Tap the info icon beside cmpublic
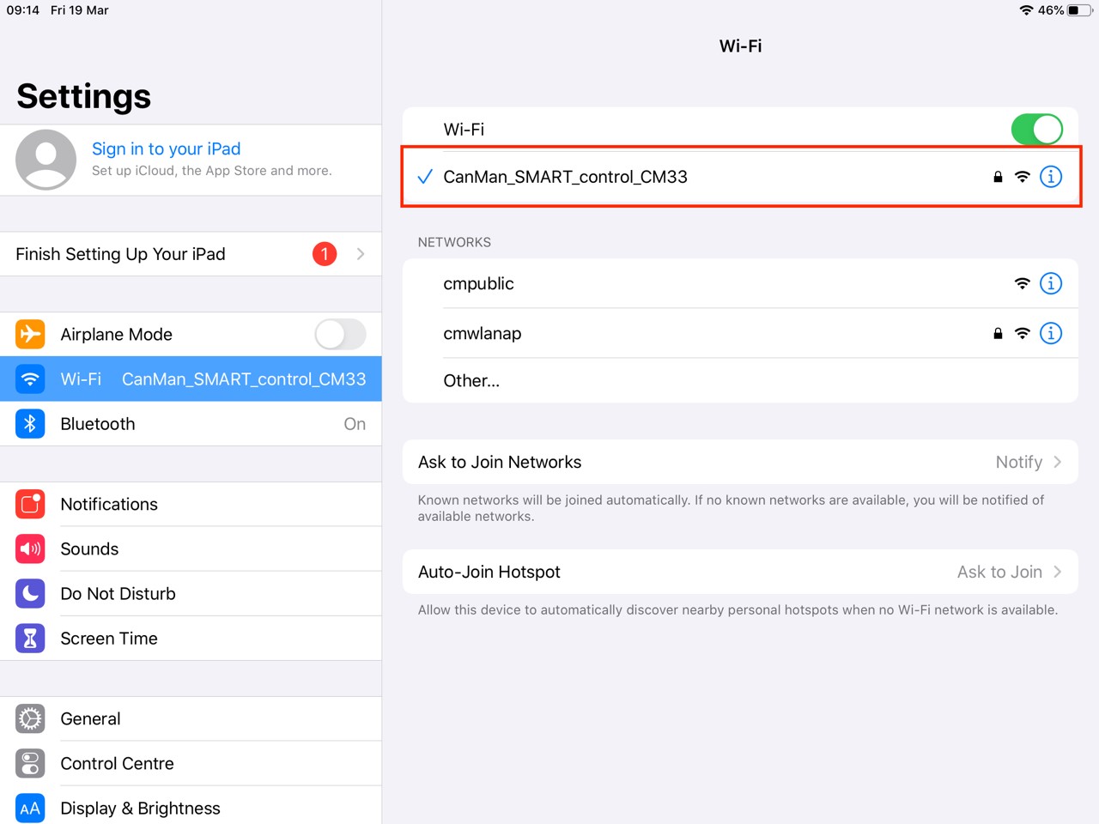This screenshot has height=824, width=1099. [1050, 283]
